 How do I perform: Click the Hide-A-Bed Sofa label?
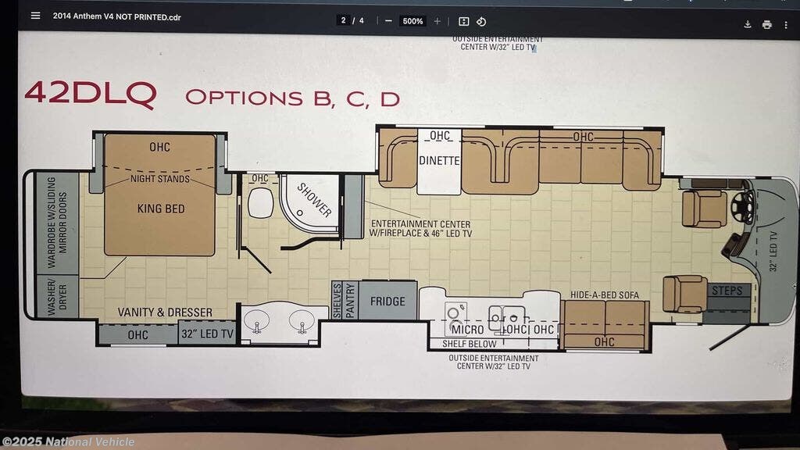(x=605, y=295)
